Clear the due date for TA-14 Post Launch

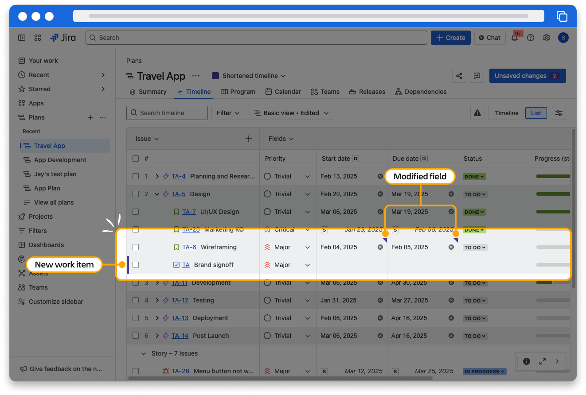[x=451, y=336]
